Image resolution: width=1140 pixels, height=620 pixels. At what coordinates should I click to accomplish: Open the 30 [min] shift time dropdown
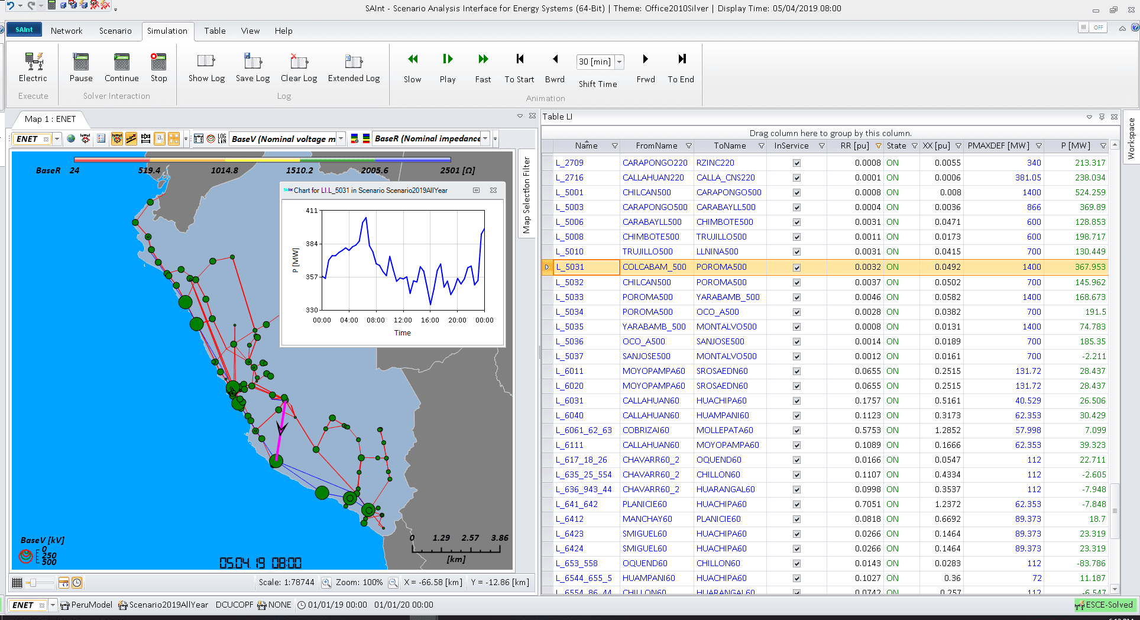coord(620,62)
